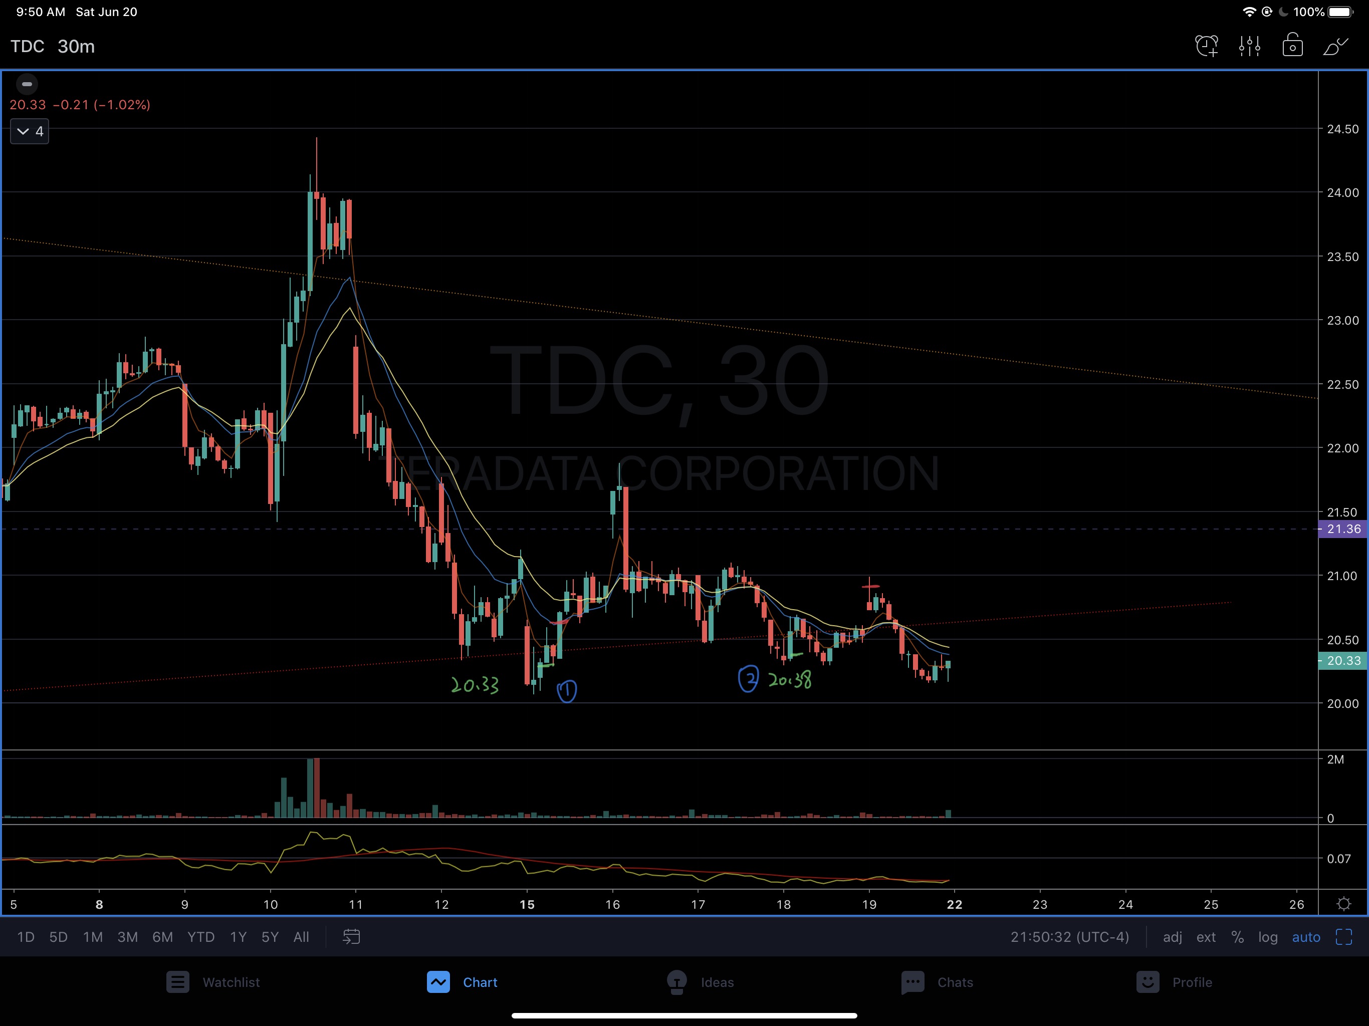The width and height of the screenshot is (1369, 1026).
Task: Open the drawing tools pen icon
Action: tap(1335, 47)
